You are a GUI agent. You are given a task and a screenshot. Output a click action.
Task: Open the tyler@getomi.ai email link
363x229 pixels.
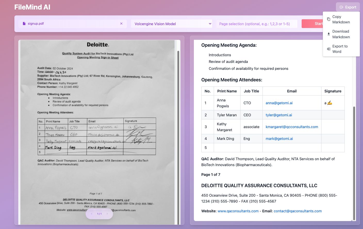tap(279, 115)
